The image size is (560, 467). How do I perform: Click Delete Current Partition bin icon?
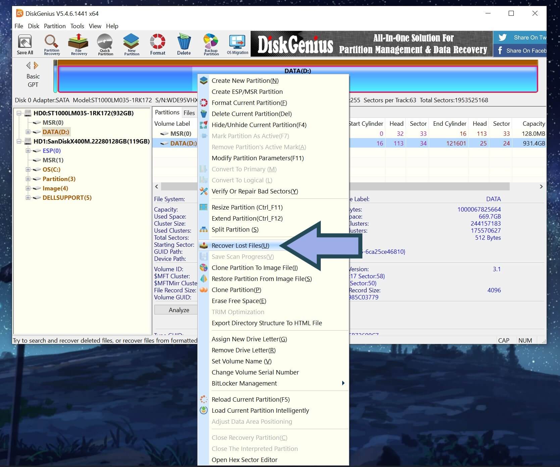point(204,114)
